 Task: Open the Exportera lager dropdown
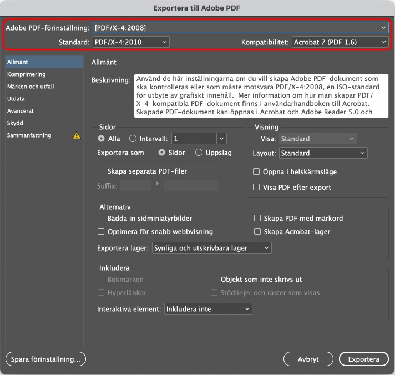pyautogui.click(x=211, y=247)
